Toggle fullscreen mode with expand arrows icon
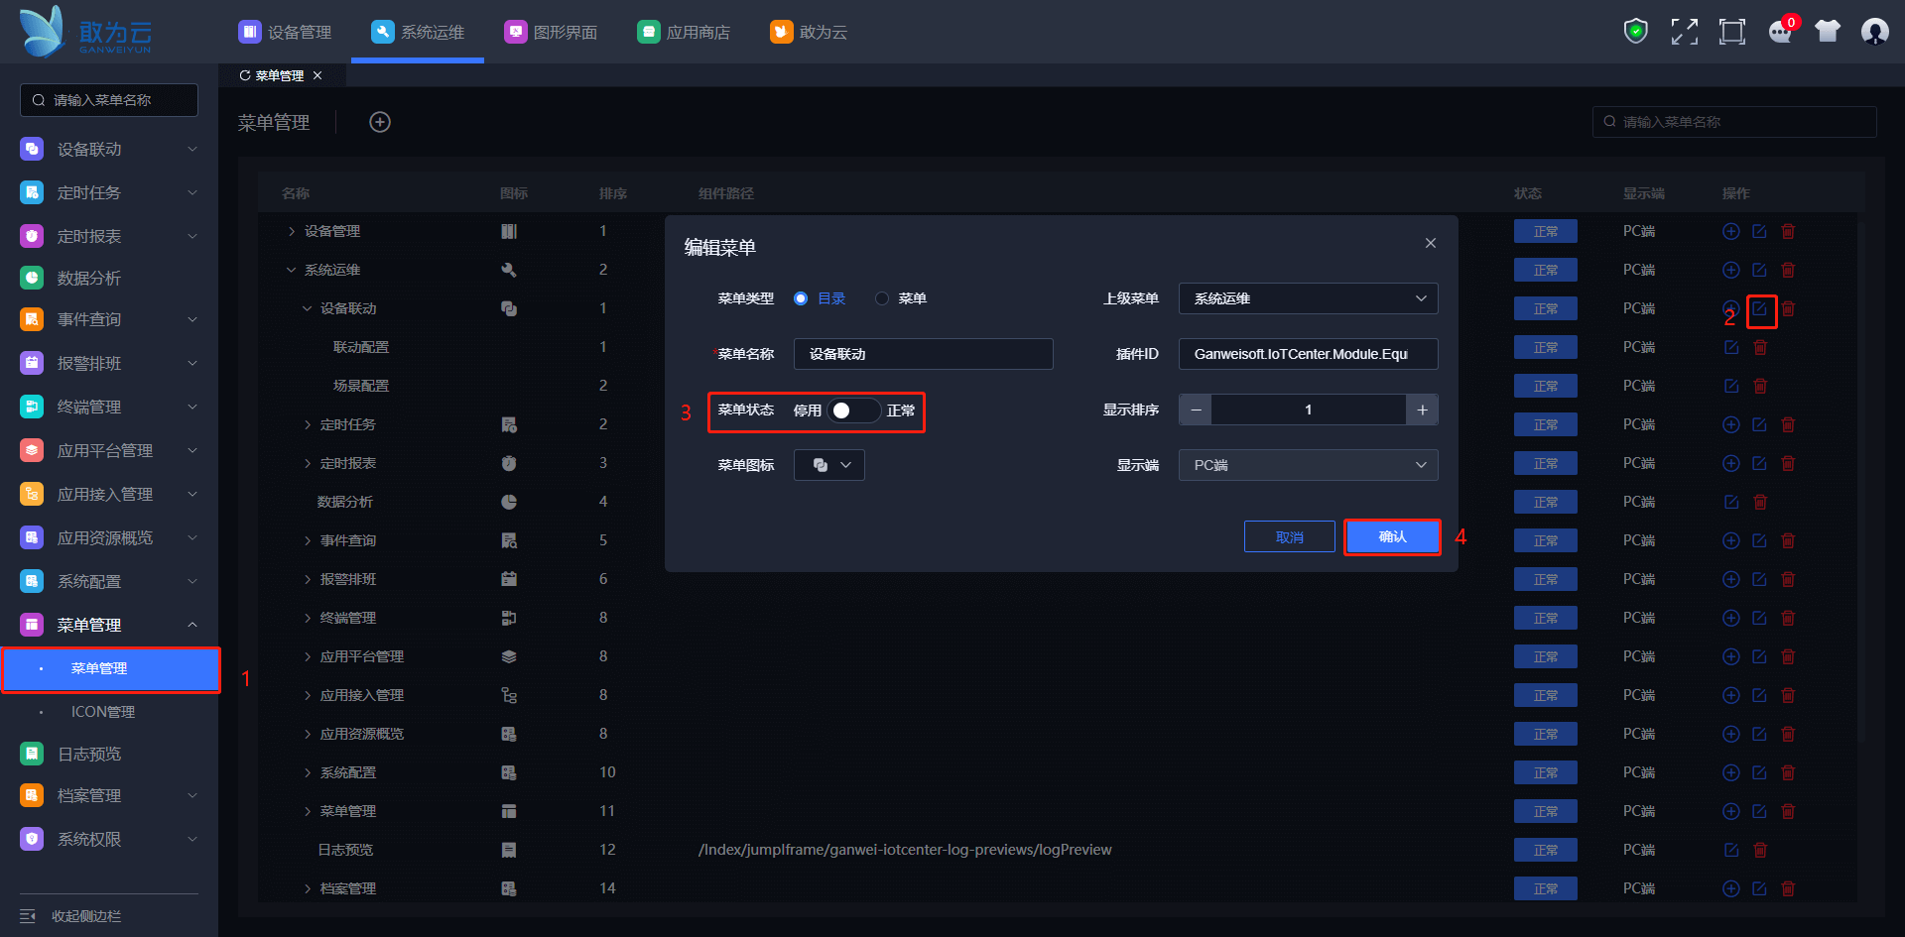The height and width of the screenshot is (937, 1905). pos(1684,32)
